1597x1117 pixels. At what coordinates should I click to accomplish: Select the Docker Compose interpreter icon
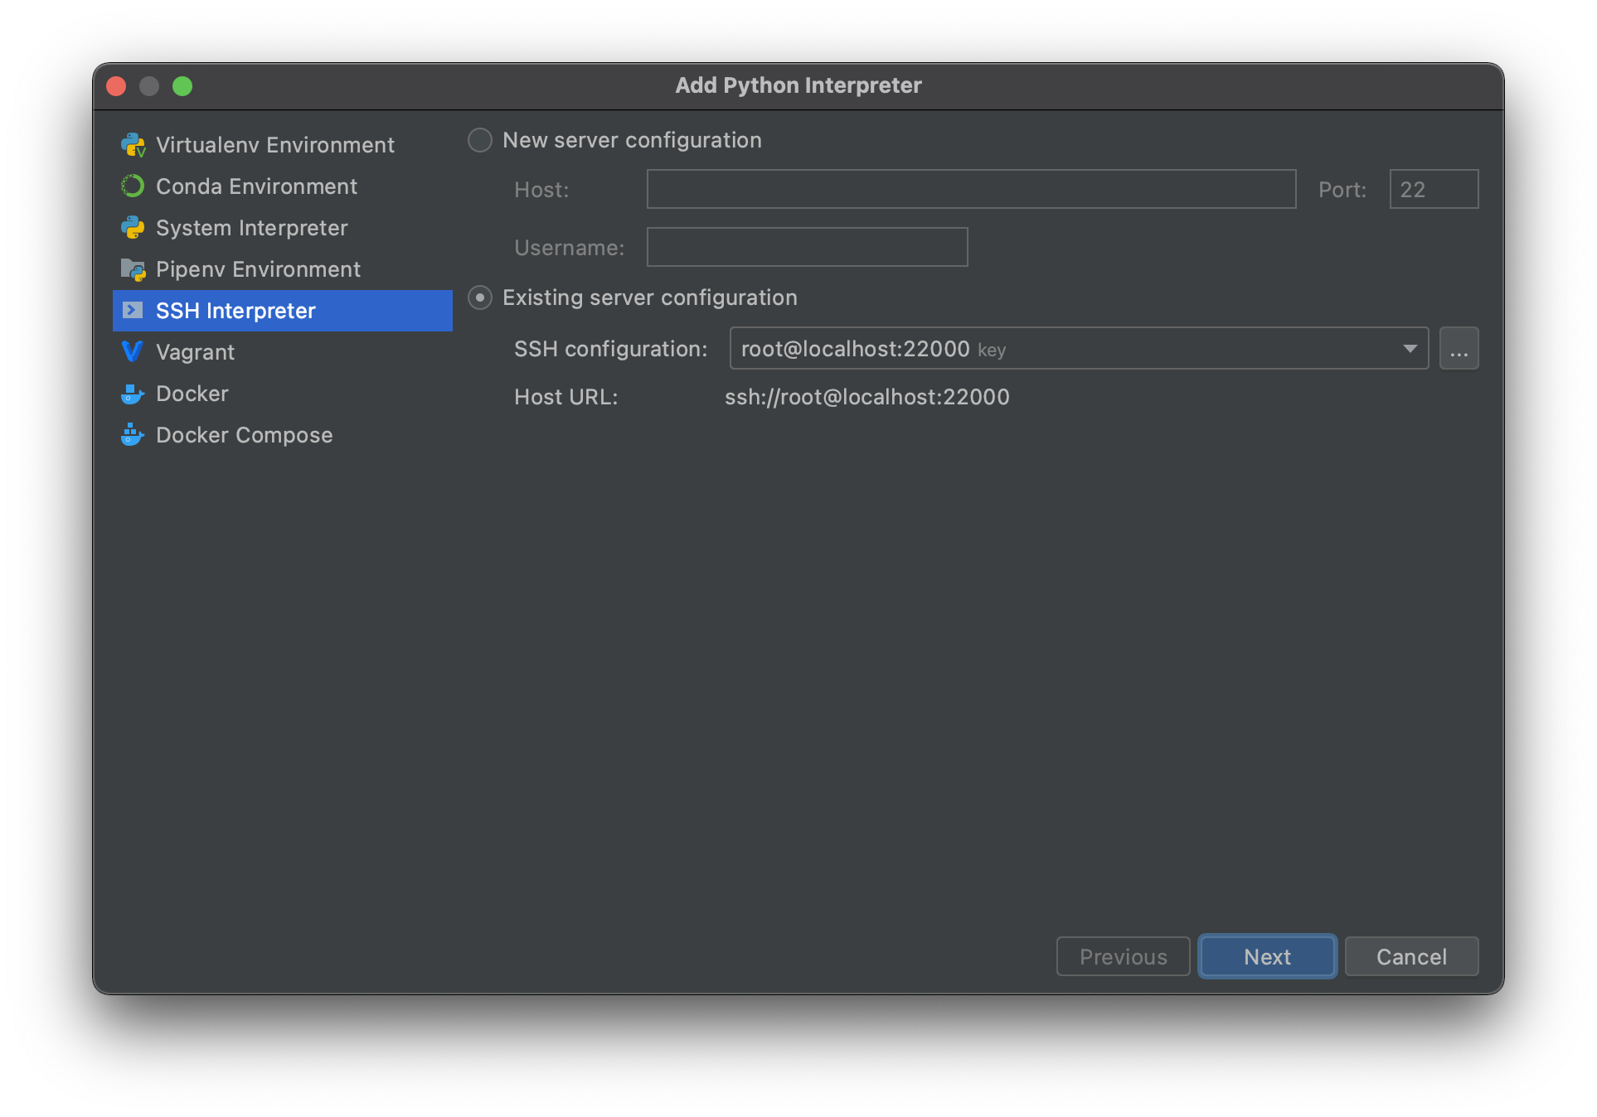click(133, 434)
